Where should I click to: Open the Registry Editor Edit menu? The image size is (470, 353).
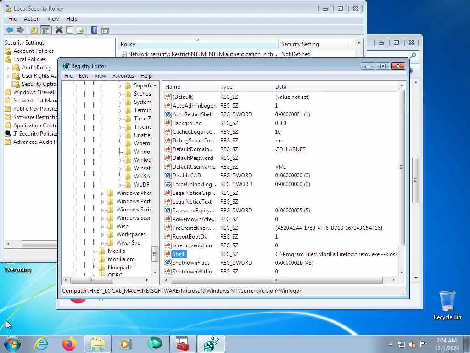[84, 76]
